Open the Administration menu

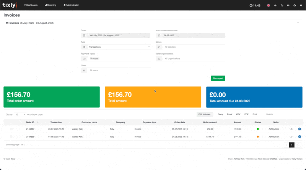click(x=72, y=5)
